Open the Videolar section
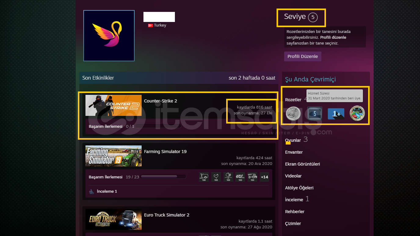 (x=293, y=176)
